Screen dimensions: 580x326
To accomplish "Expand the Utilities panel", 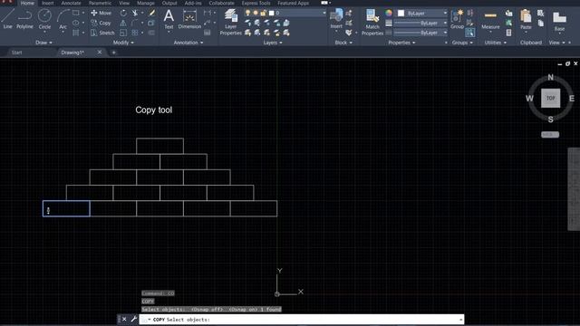I will (496, 43).
